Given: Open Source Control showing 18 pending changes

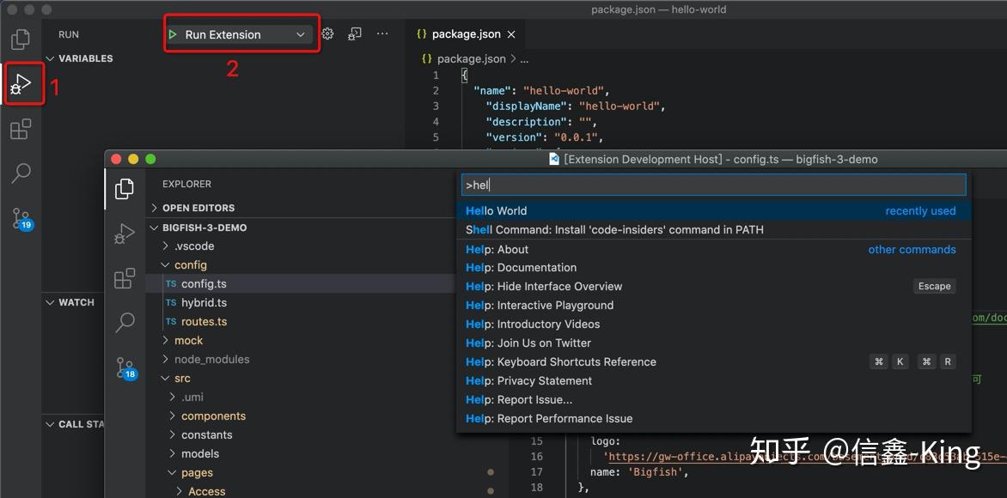Looking at the screenshot, I should click(125, 367).
